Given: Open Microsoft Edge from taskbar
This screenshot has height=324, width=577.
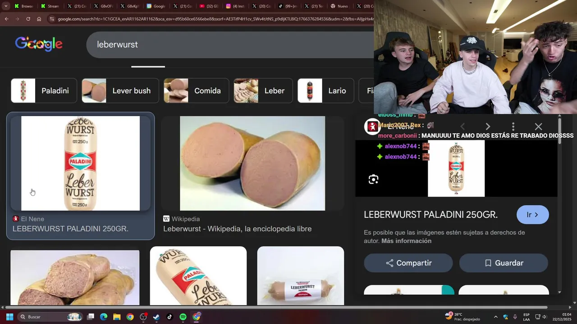Looking at the screenshot, I should (104, 317).
